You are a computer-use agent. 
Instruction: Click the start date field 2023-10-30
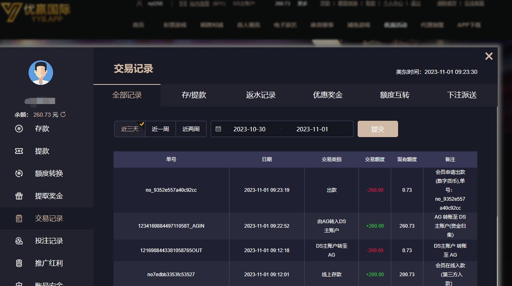coord(249,129)
